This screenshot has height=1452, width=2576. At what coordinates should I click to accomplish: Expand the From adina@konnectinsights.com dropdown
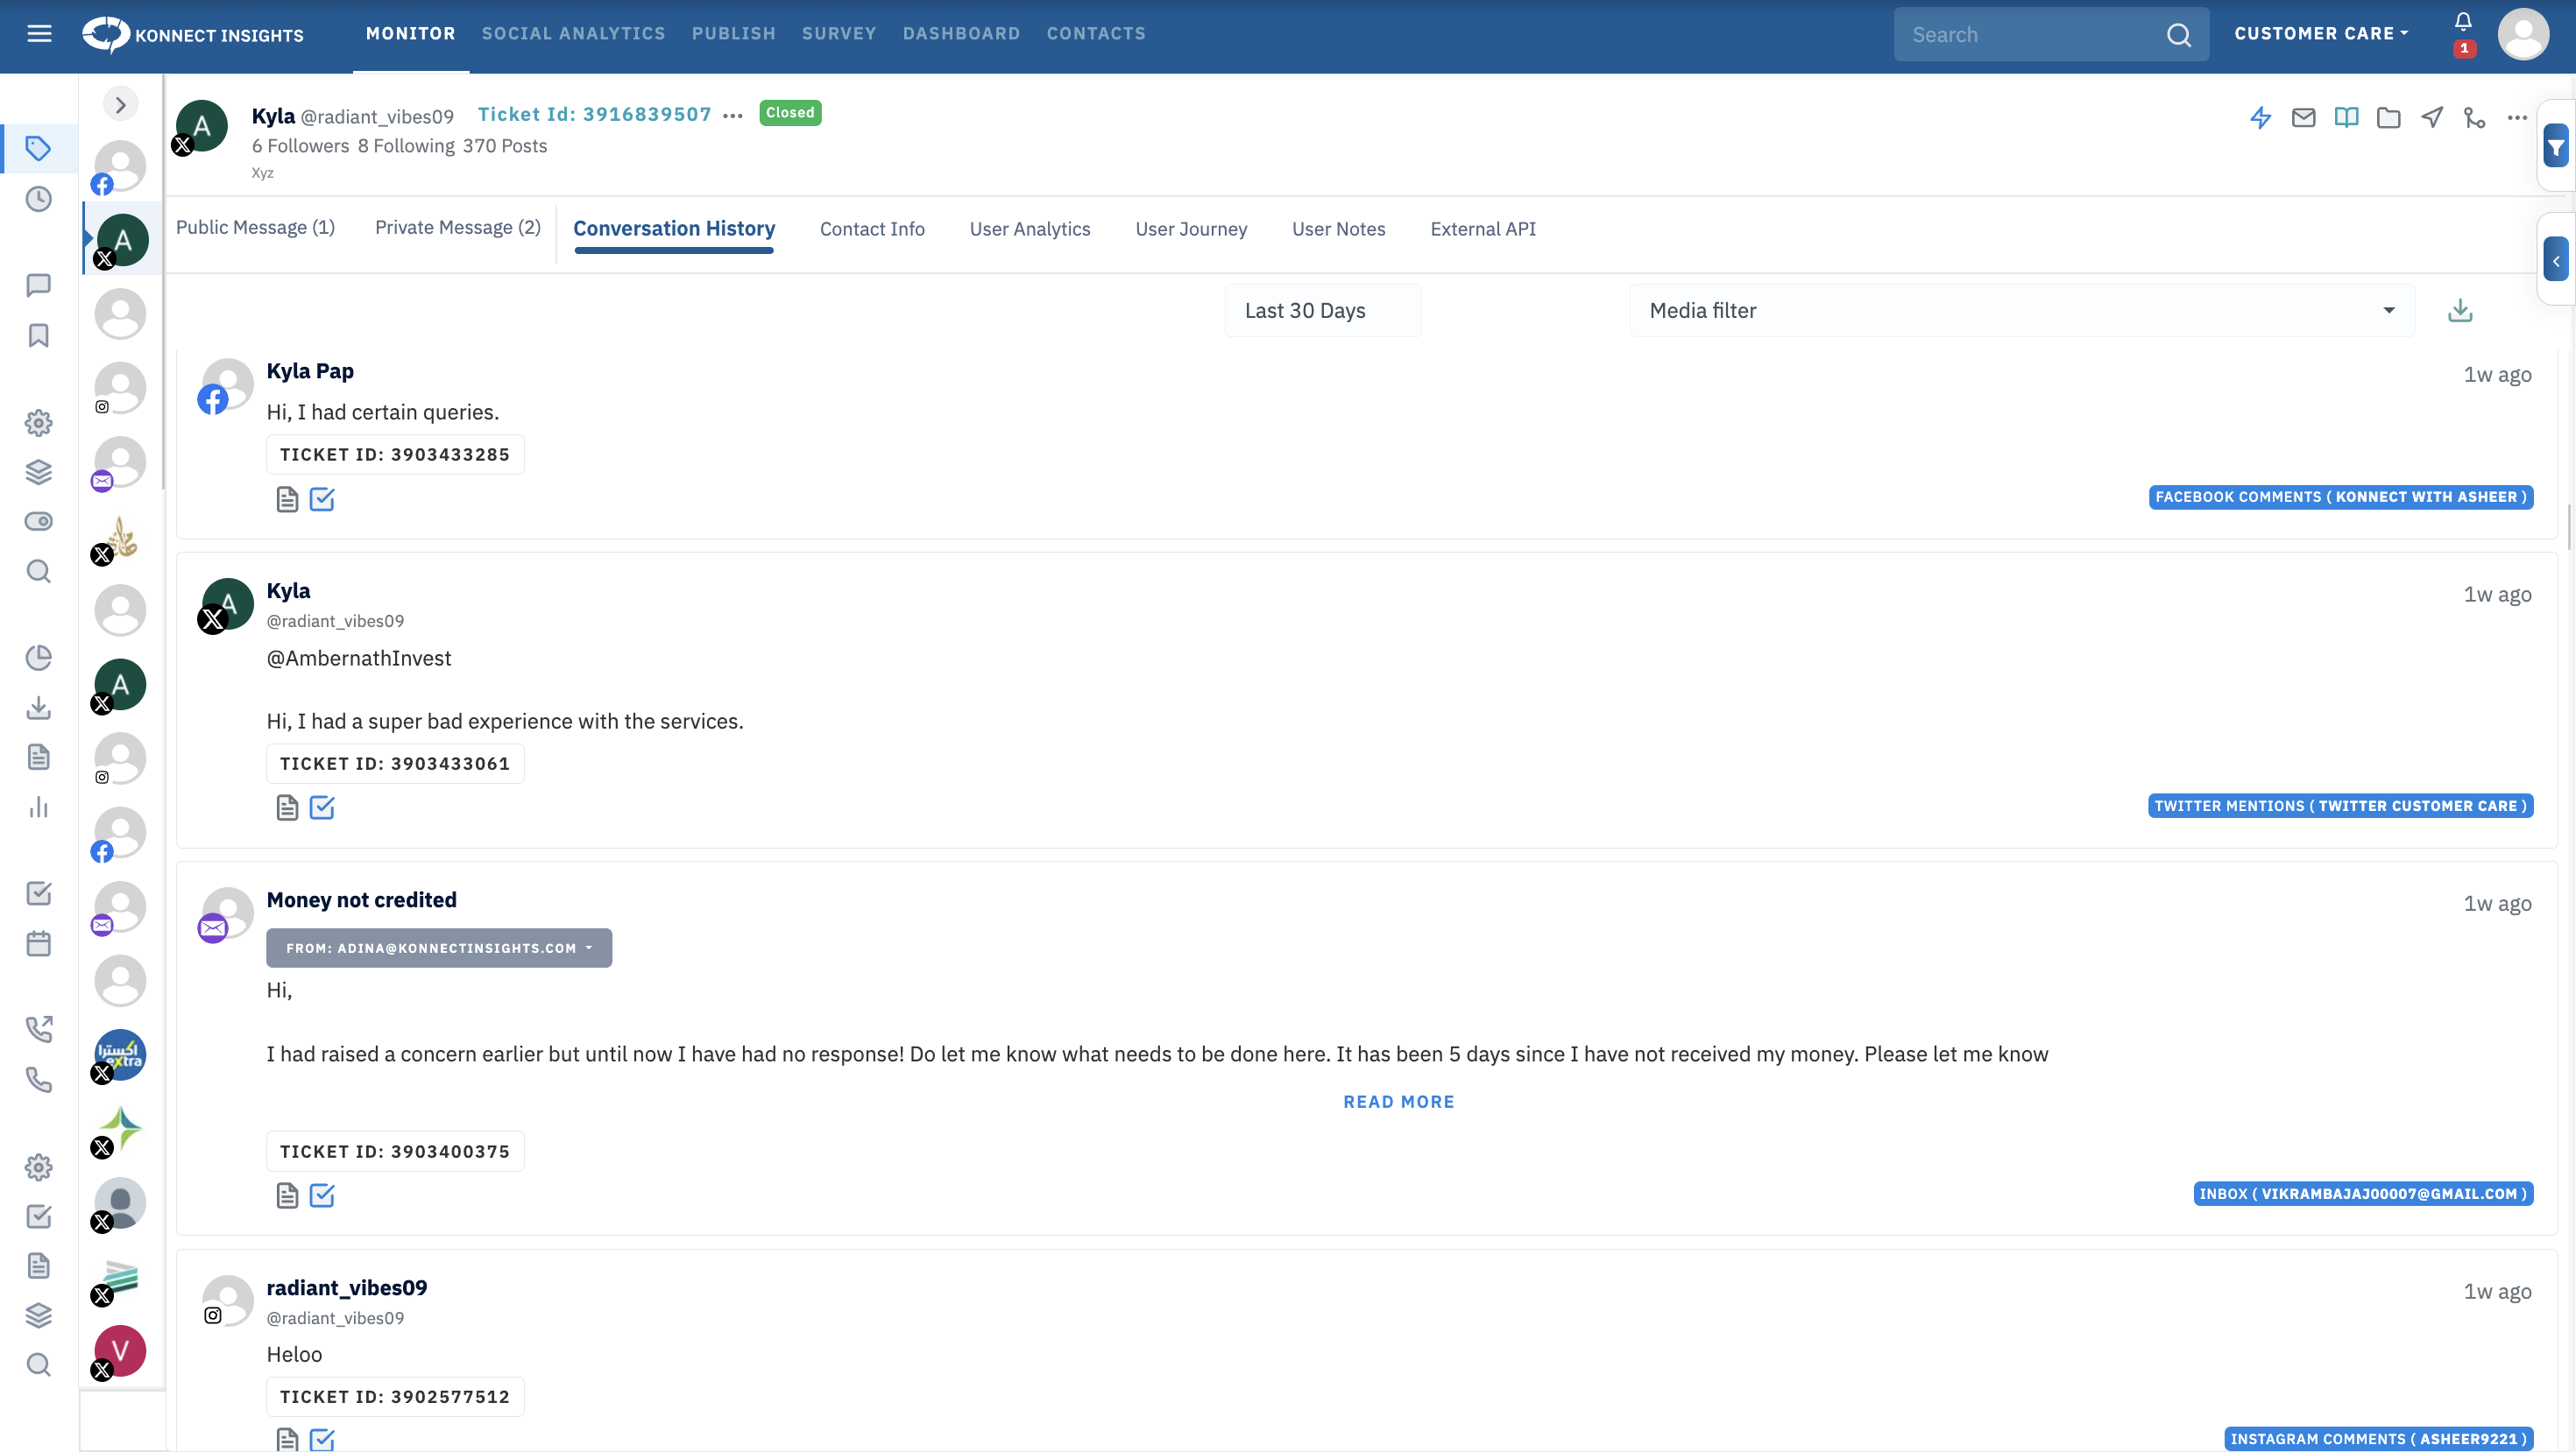pyautogui.click(x=438, y=948)
